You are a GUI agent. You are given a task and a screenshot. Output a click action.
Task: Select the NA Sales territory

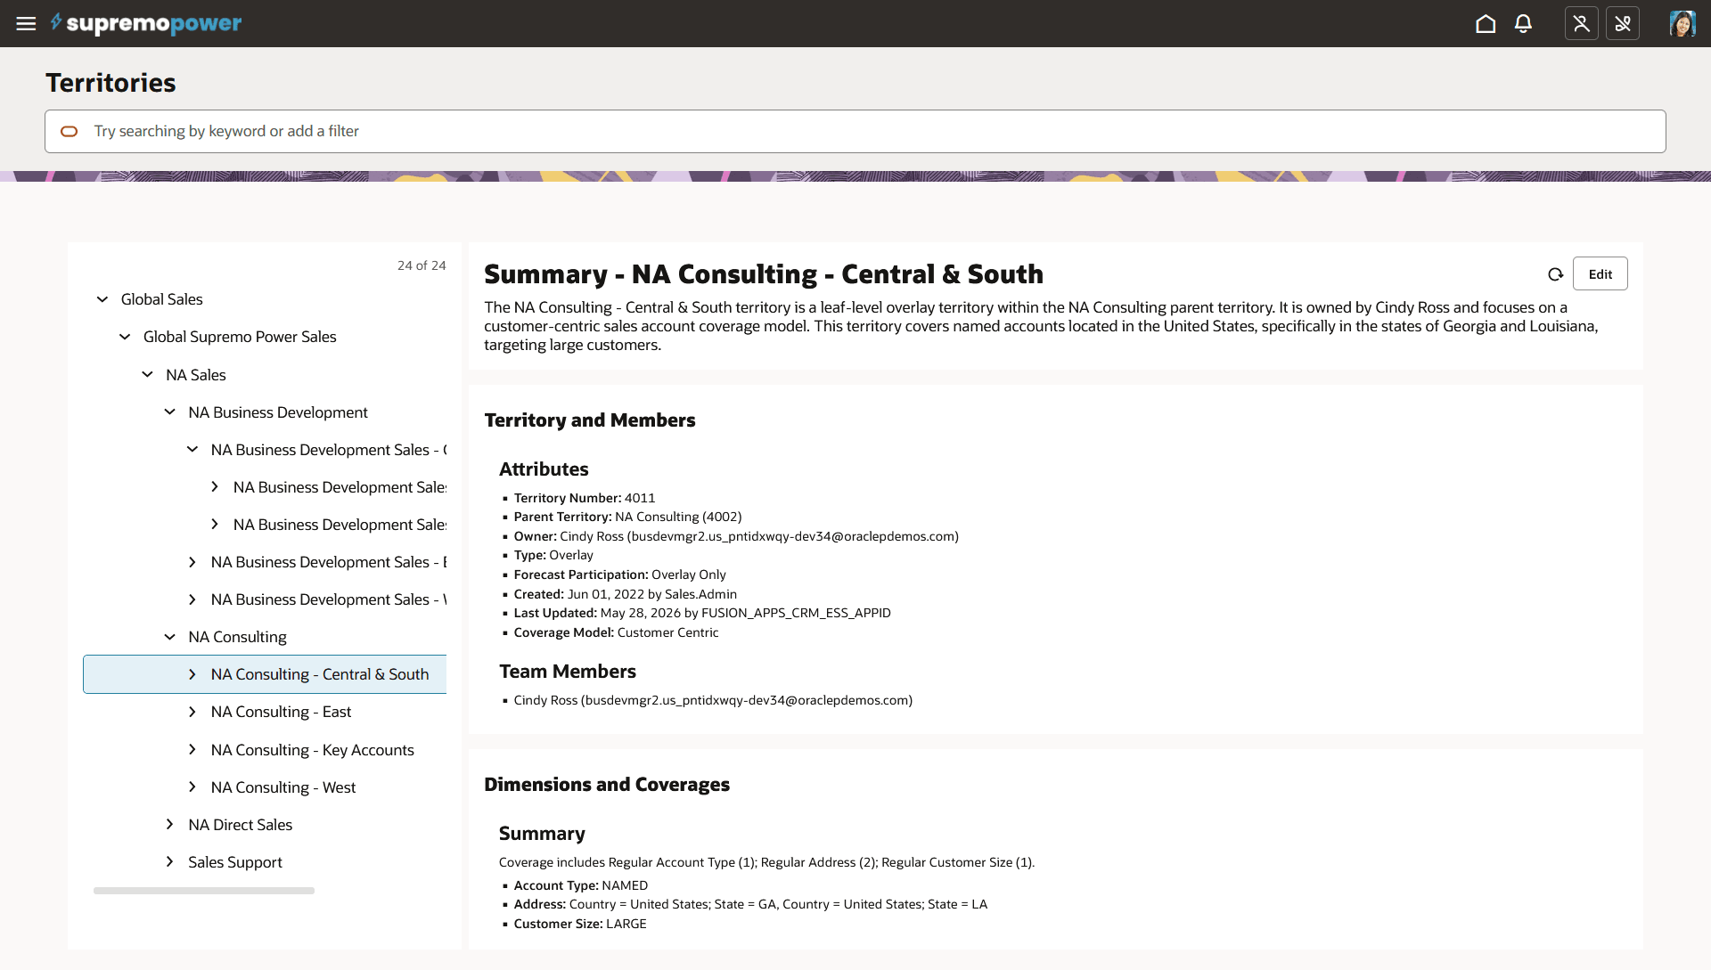(x=196, y=375)
